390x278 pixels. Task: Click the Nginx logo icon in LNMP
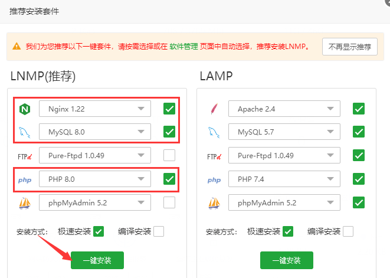click(24, 109)
